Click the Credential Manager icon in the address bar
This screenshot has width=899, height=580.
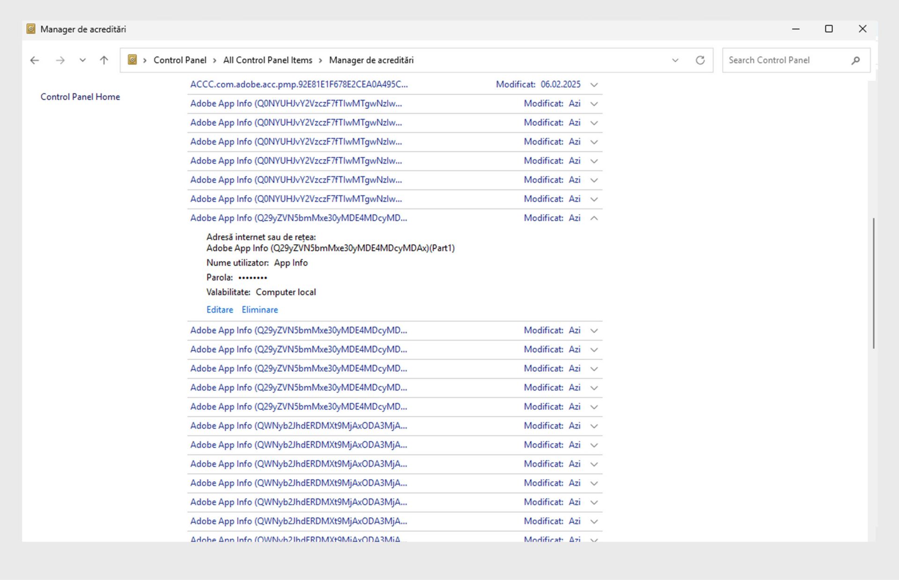[x=133, y=60]
